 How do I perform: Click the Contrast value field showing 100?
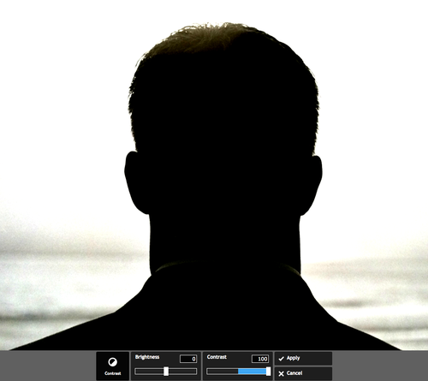(260, 359)
